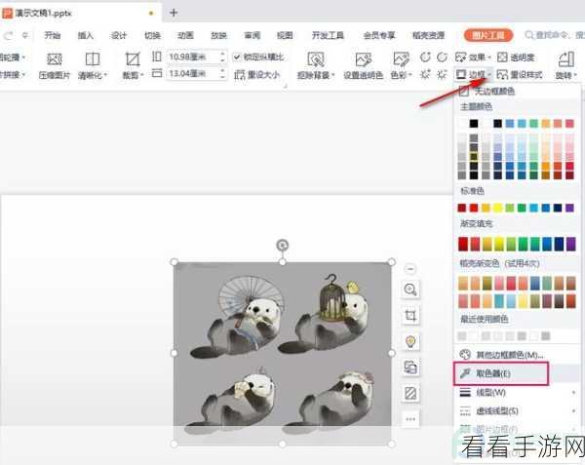The width and height of the screenshot is (585, 465).
Task: Click the hatched square icon beside the picture
Action: pyautogui.click(x=410, y=393)
